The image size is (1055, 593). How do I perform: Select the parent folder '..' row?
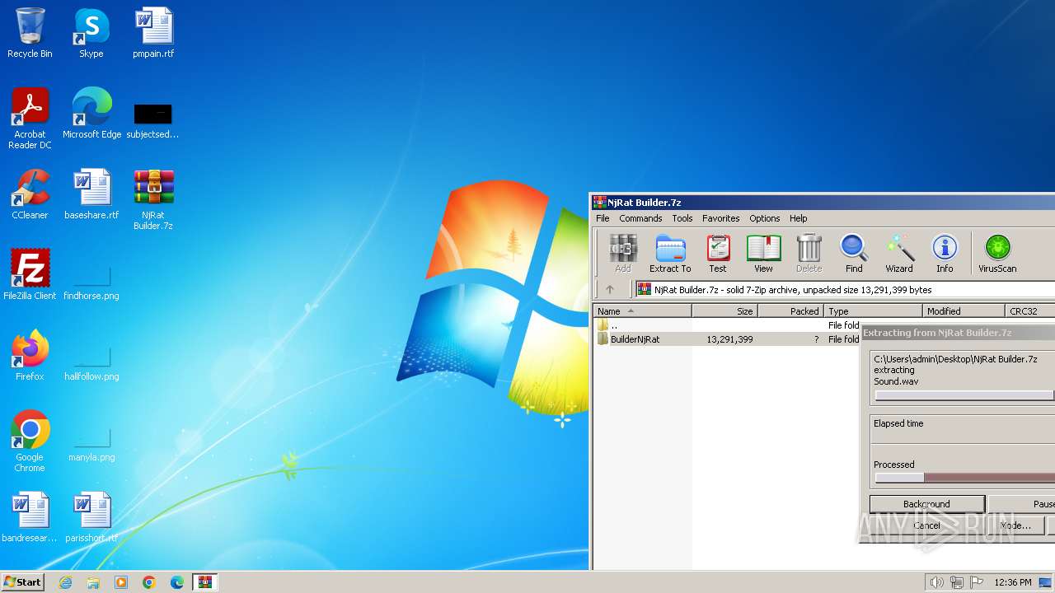pos(726,325)
